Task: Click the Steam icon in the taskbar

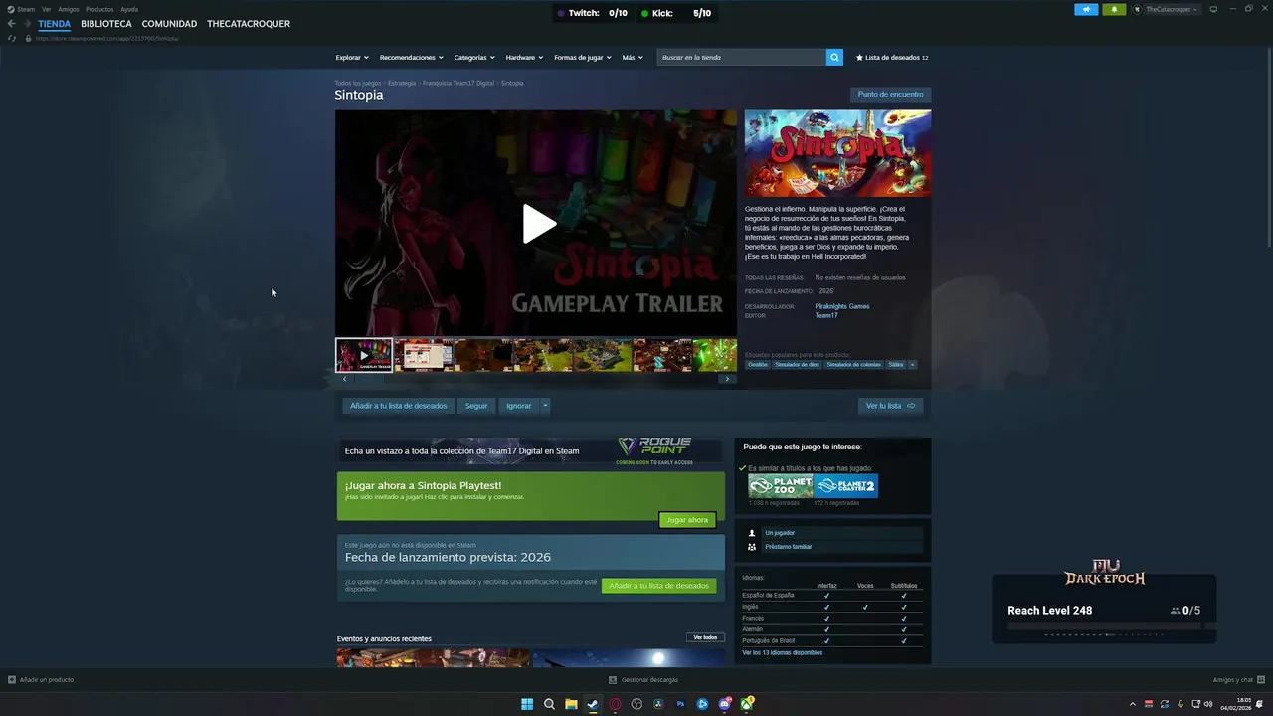Action: (x=593, y=704)
